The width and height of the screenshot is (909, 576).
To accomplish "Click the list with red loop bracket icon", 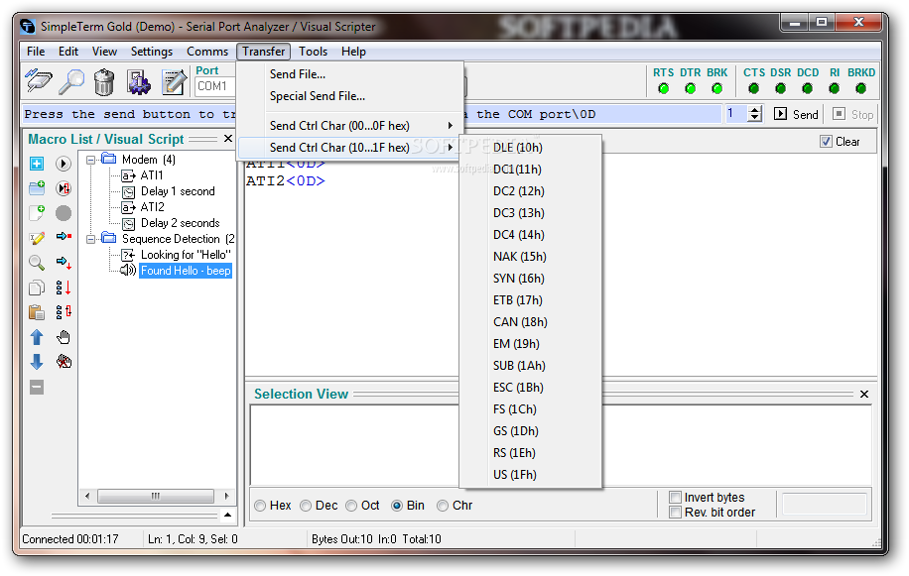I will [64, 312].
